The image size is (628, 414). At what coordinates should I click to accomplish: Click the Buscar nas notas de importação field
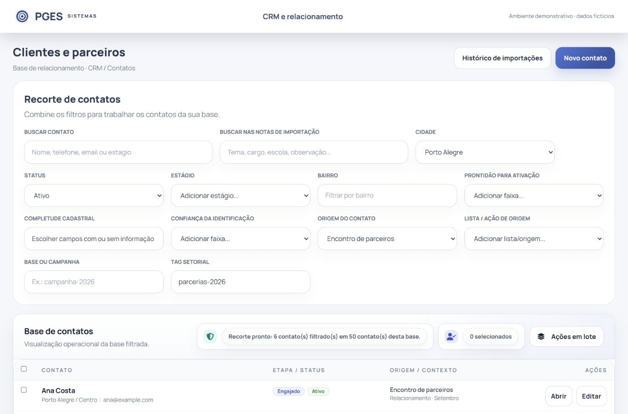pos(314,152)
